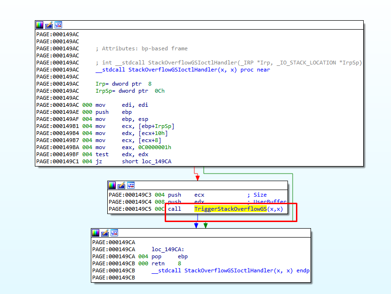This screenshot has height=294, width=391.
Task: Click the 'retn 8' instruction
Action: point(167,263)
